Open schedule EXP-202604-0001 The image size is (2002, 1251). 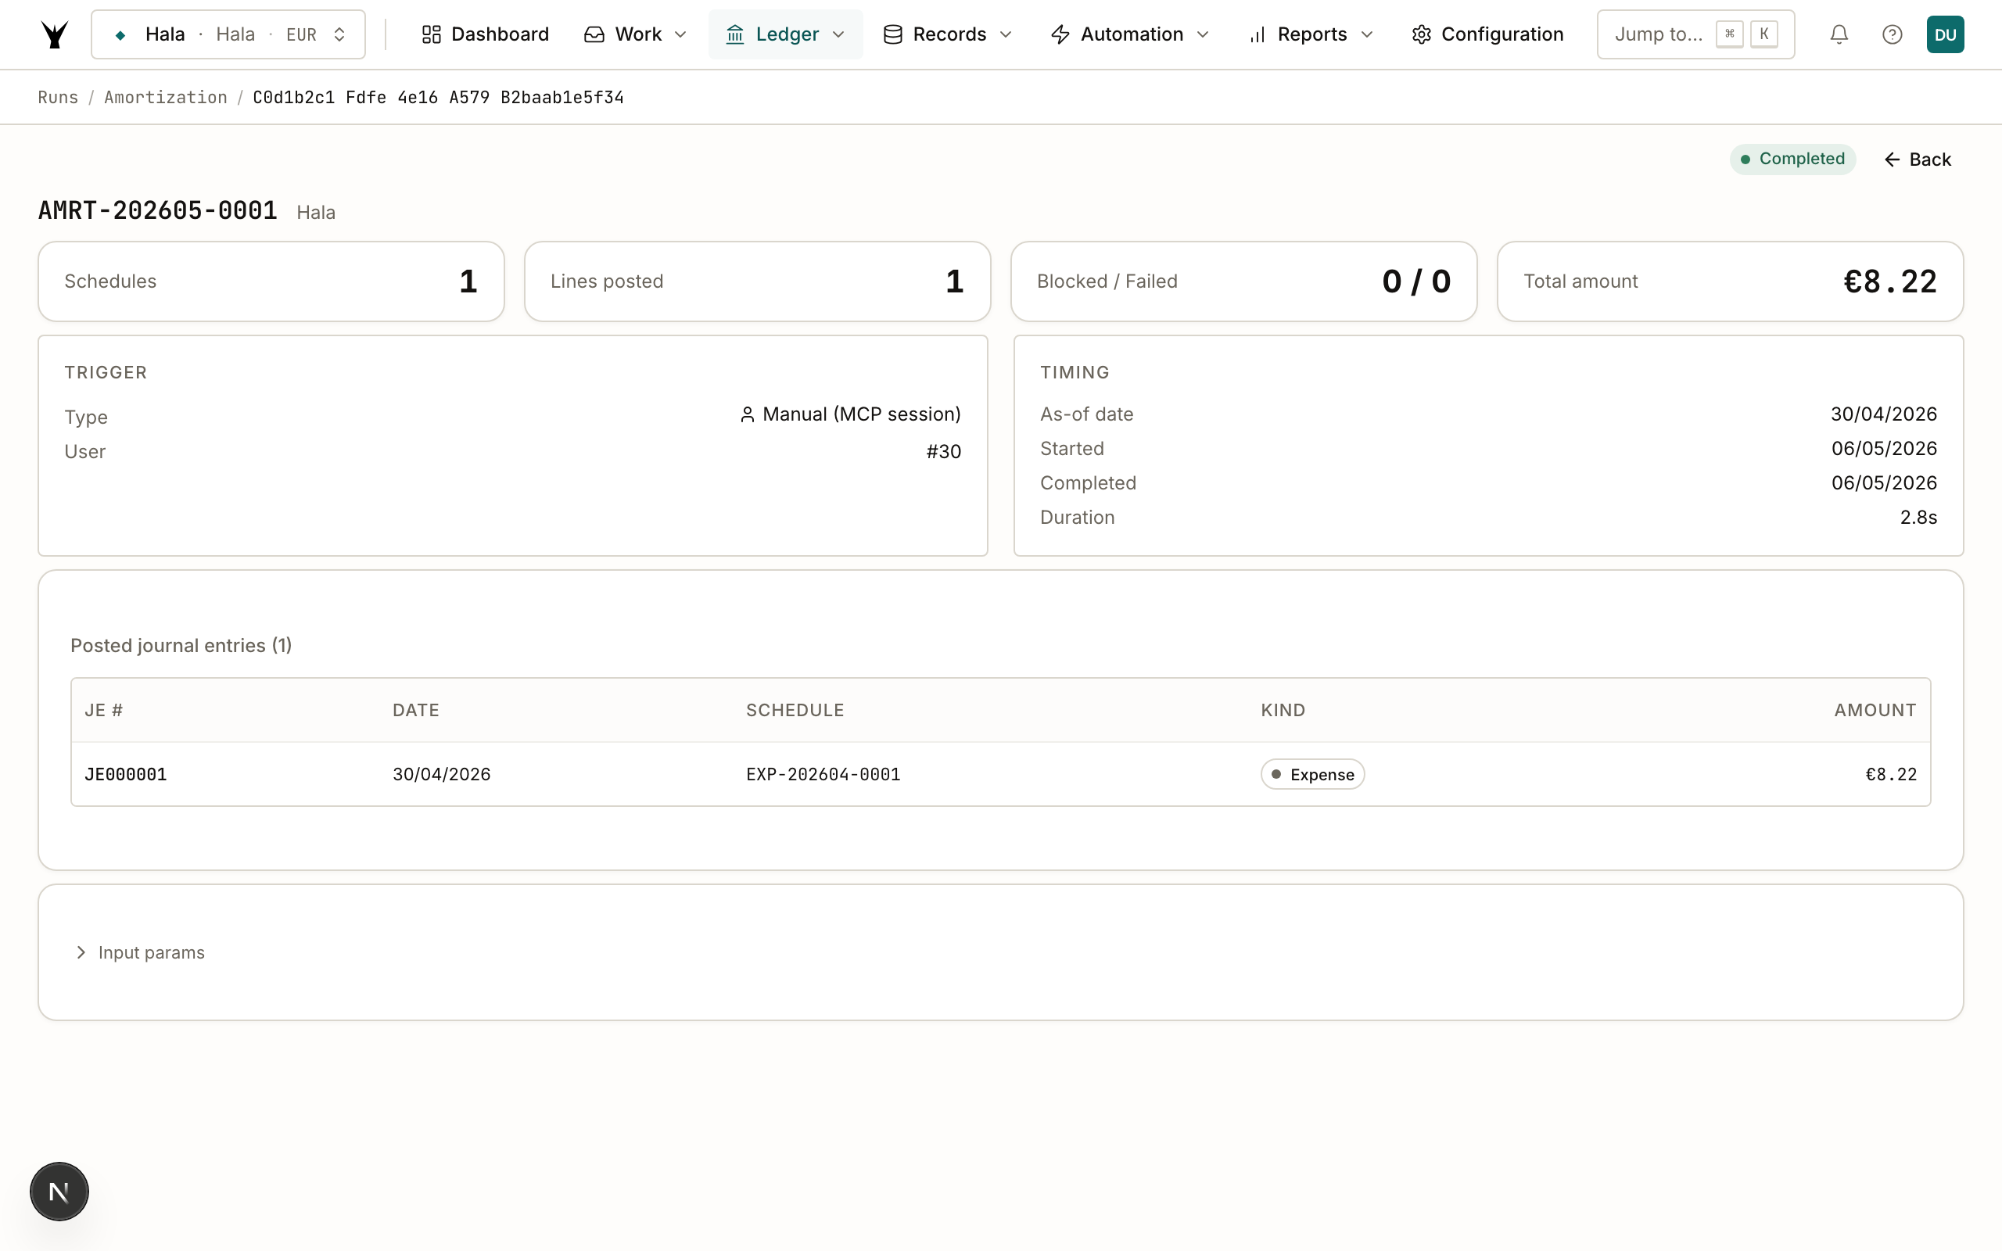[x=823, y=774]
